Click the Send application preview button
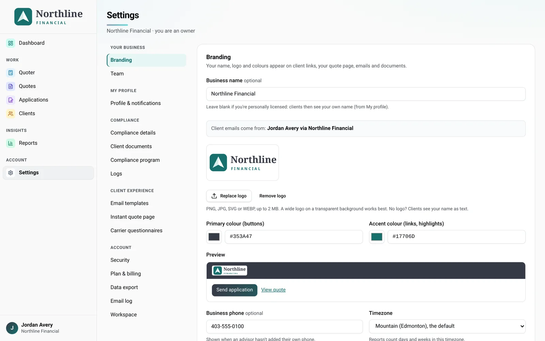Viewport: 545px width, 341px height. (235, 290)
